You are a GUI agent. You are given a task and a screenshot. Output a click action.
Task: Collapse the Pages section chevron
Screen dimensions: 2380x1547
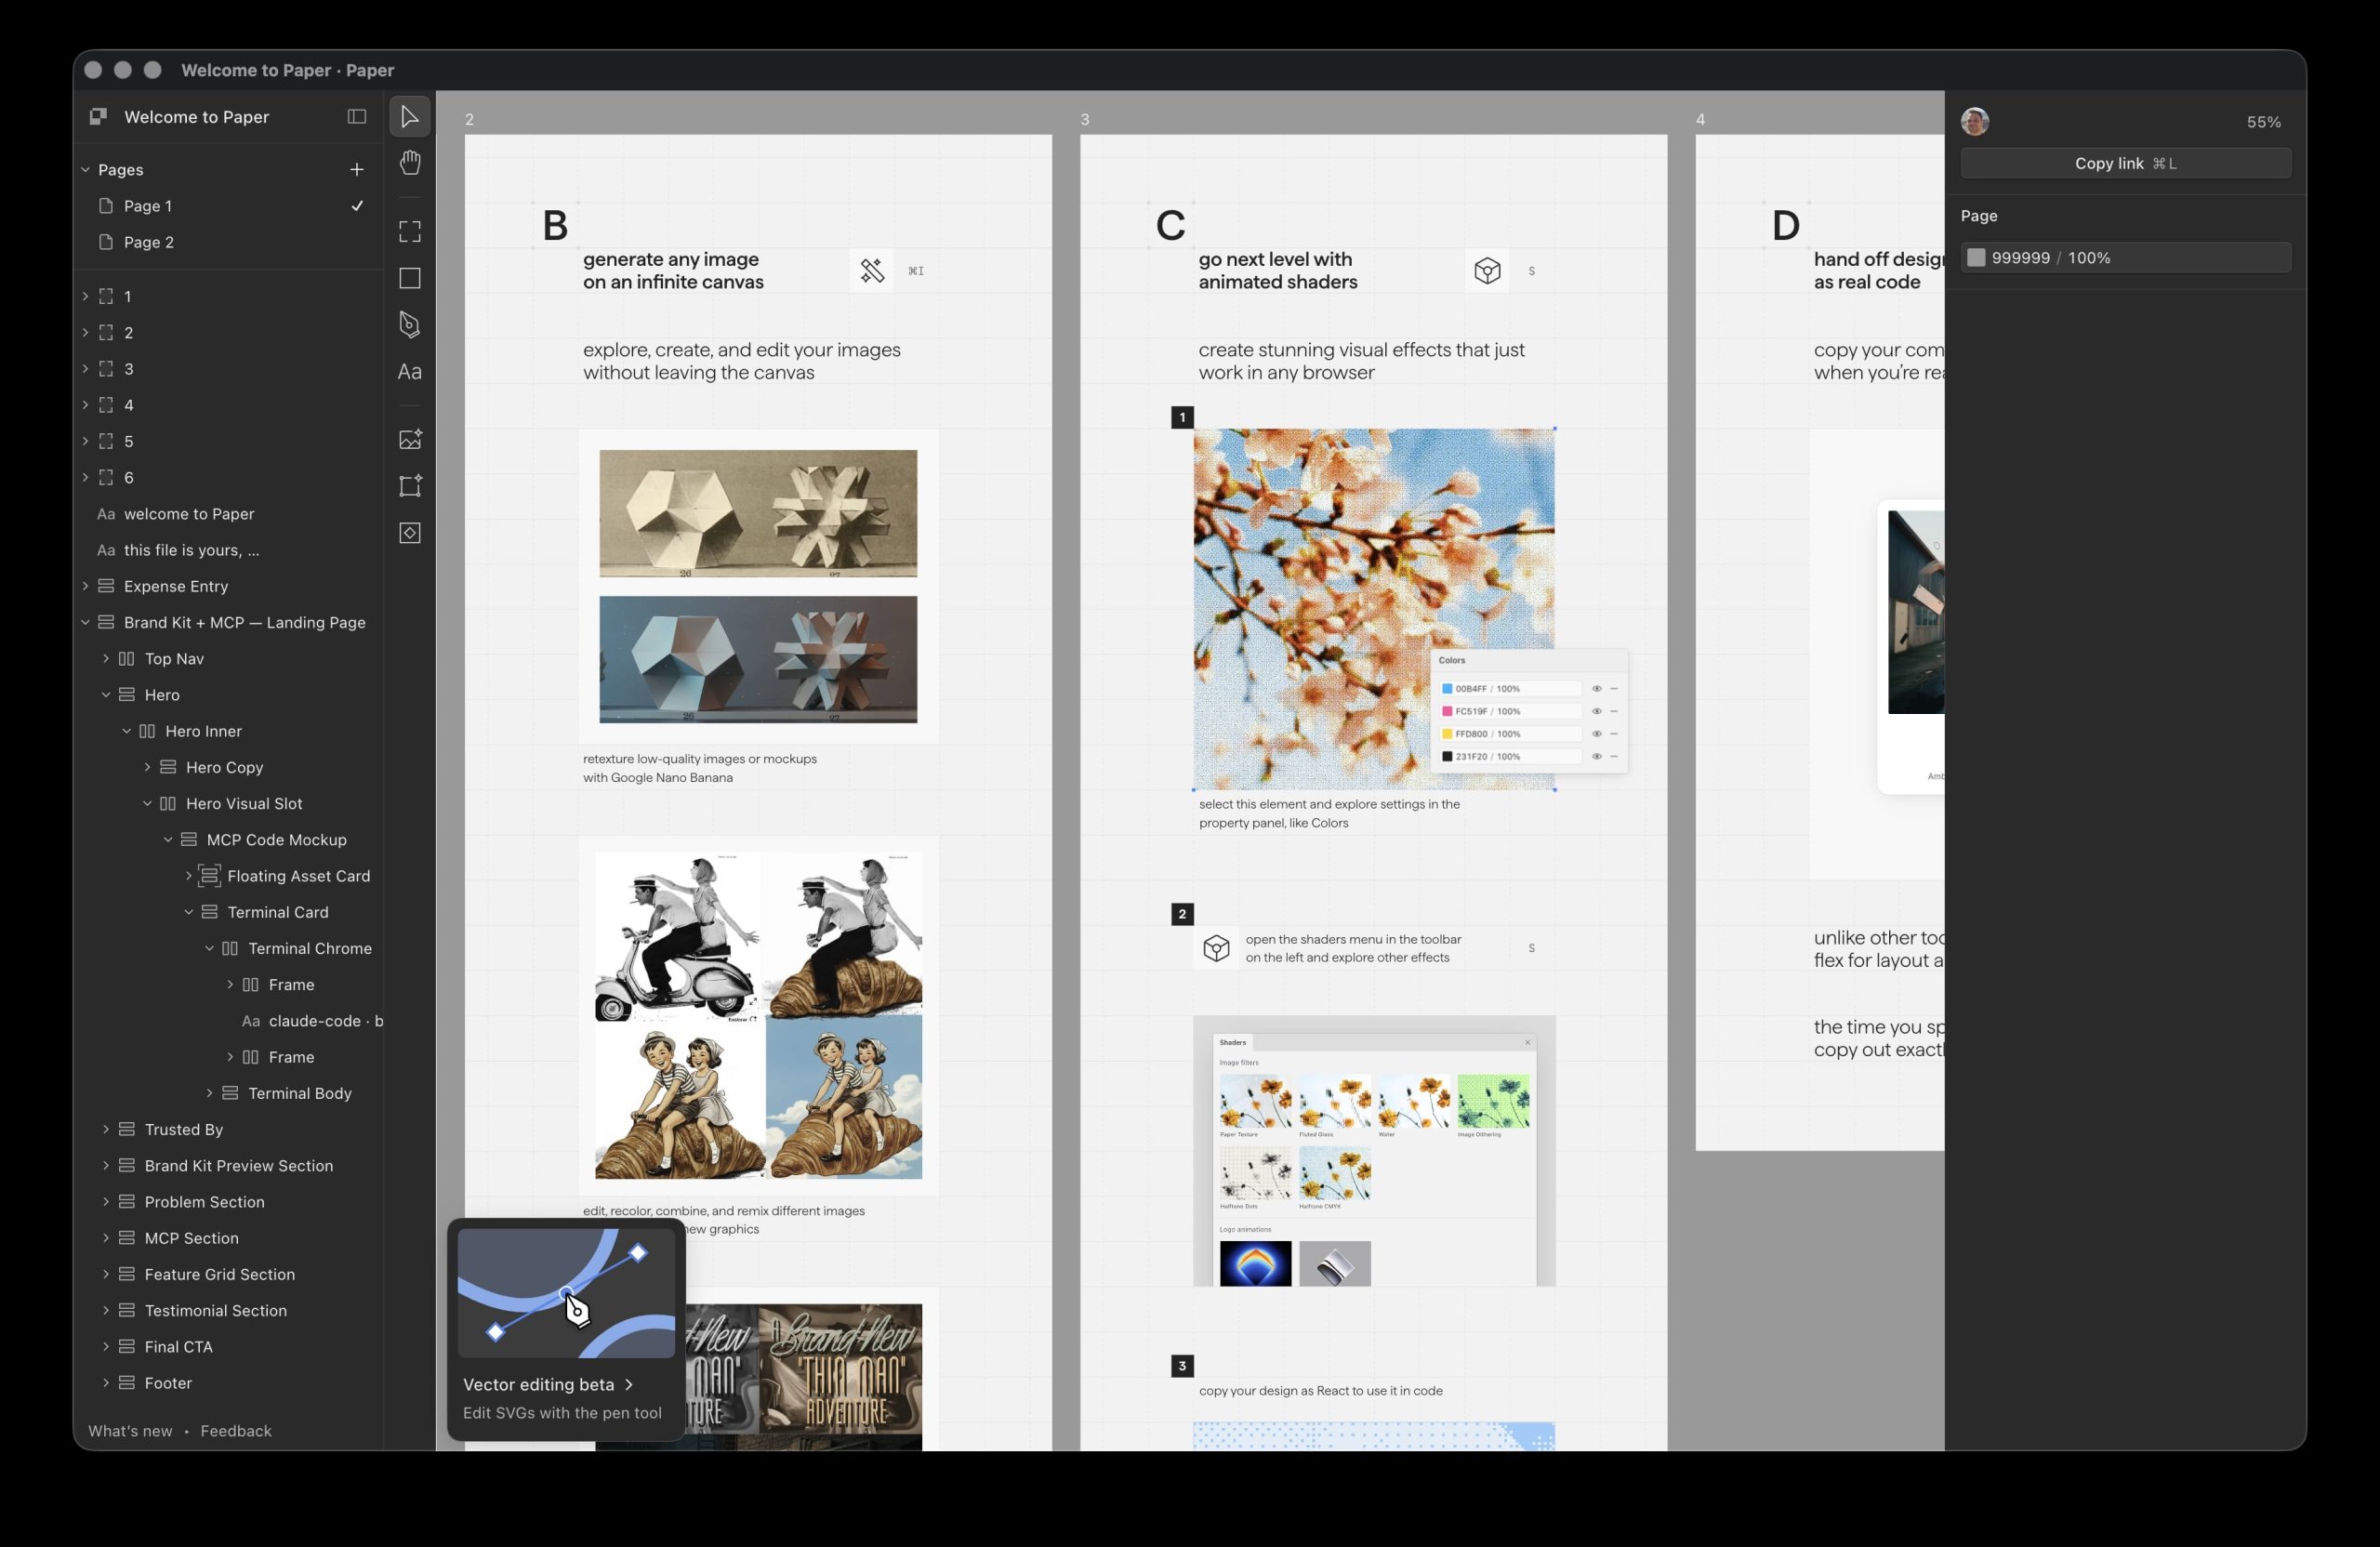(86, 170)
